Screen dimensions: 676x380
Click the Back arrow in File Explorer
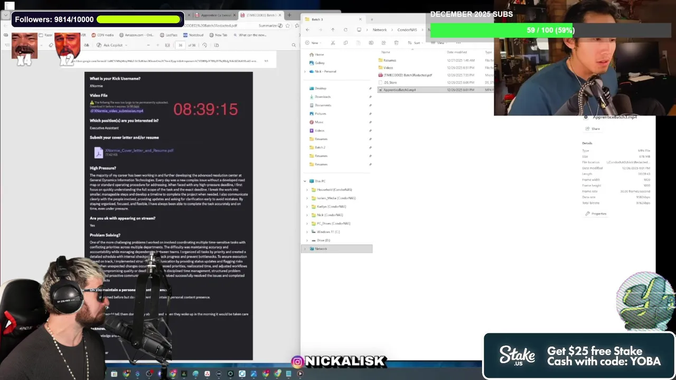click(307, 30)
